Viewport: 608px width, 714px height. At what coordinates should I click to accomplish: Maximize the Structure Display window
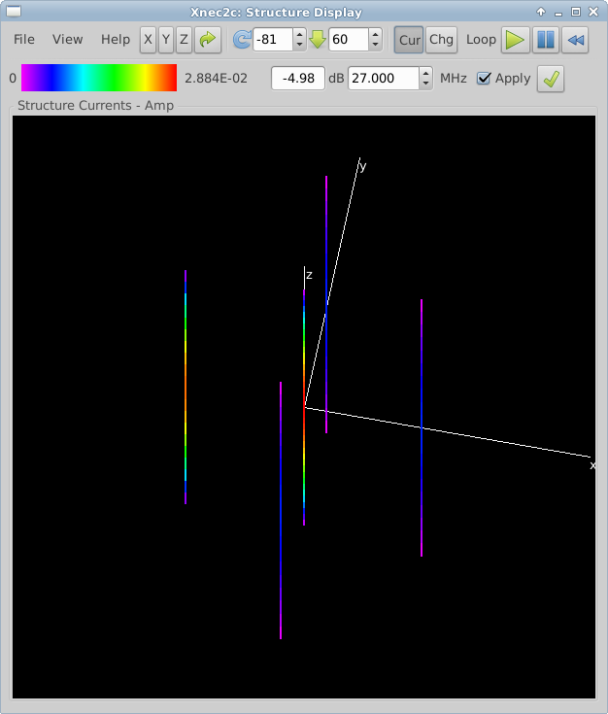576,12
